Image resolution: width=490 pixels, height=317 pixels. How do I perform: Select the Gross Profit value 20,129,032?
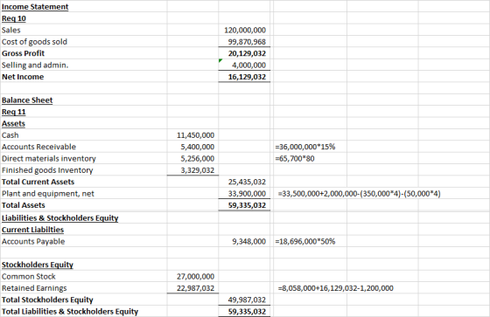pyautogui.click(x=247, y=53)
